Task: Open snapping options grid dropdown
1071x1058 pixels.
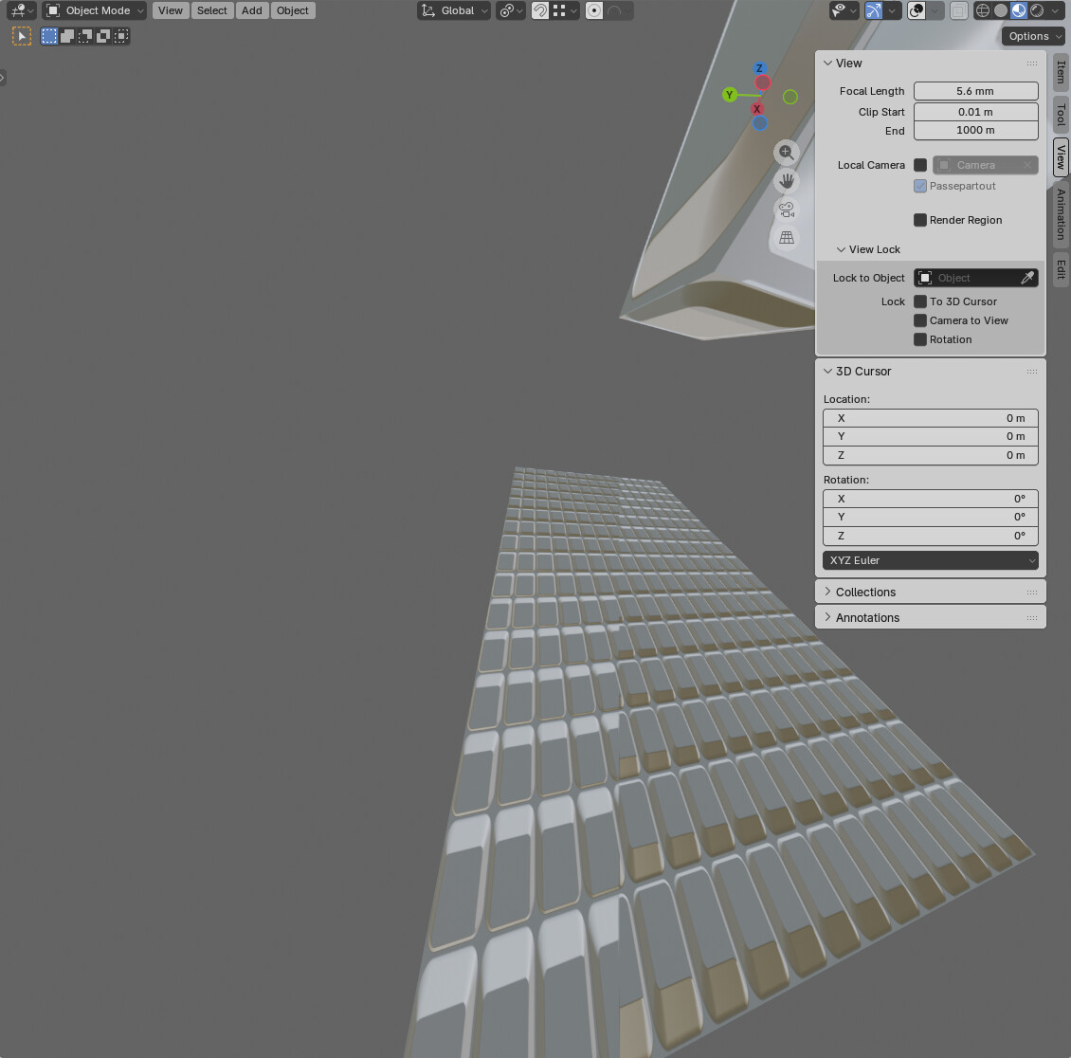Action: point(565,10)
